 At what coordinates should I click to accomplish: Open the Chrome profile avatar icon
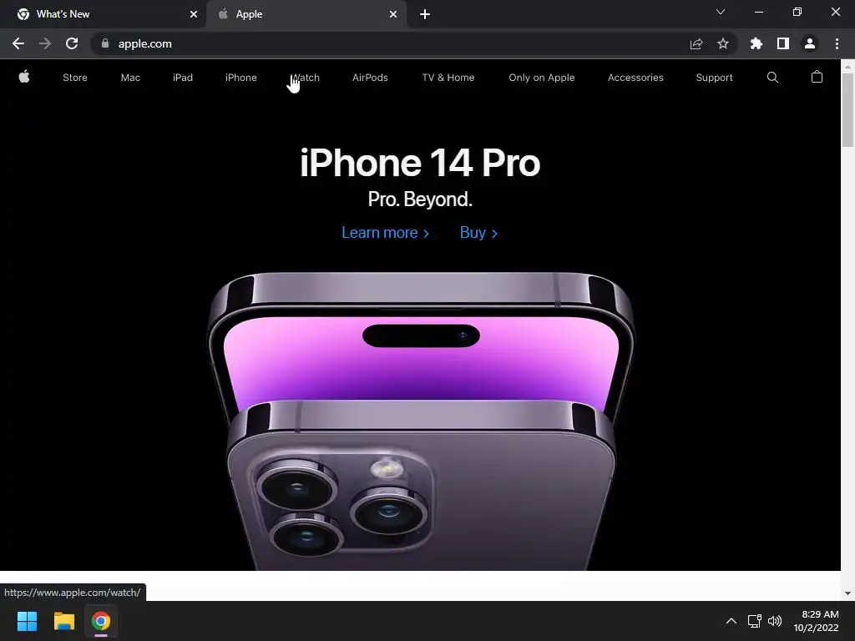(810, 43)
